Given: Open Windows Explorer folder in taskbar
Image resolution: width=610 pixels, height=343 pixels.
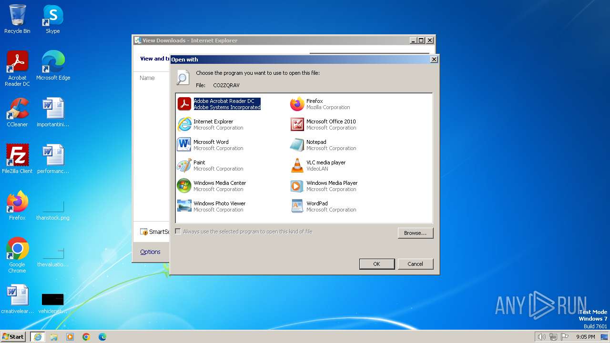Looking at the screenshot, I should 54,337.
